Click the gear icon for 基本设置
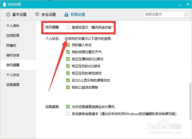192x139 pixels. pos(8,14)
